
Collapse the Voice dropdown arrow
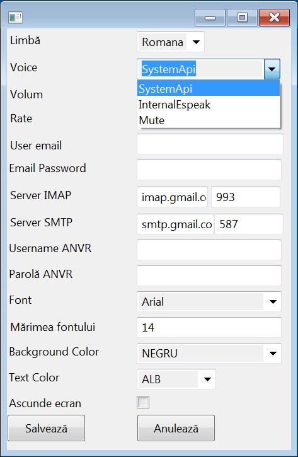tap(272, 69)
